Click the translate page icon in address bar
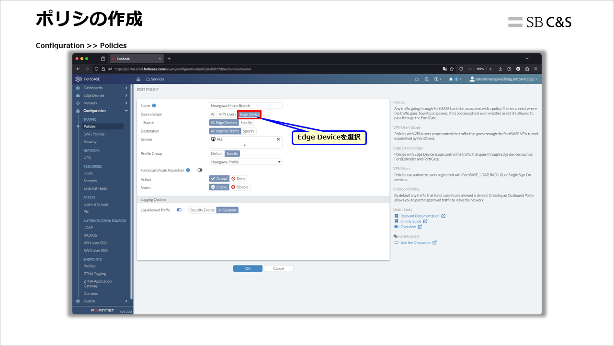Viewport: 614px width, 346px height. coord(444,69)
